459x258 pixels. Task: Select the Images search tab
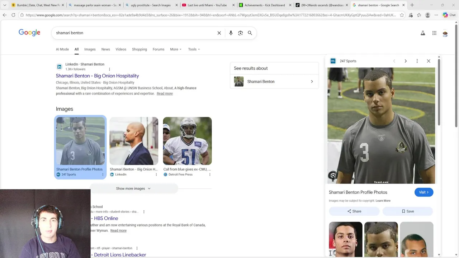tap(90, 49)
